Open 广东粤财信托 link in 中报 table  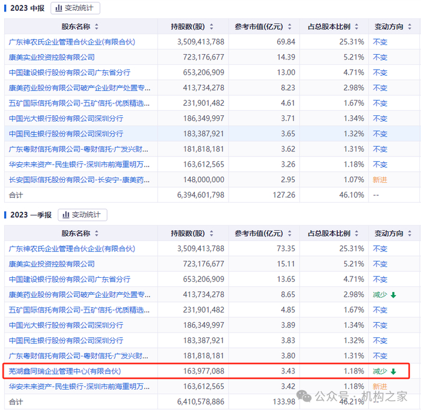[x=78, y=149]
